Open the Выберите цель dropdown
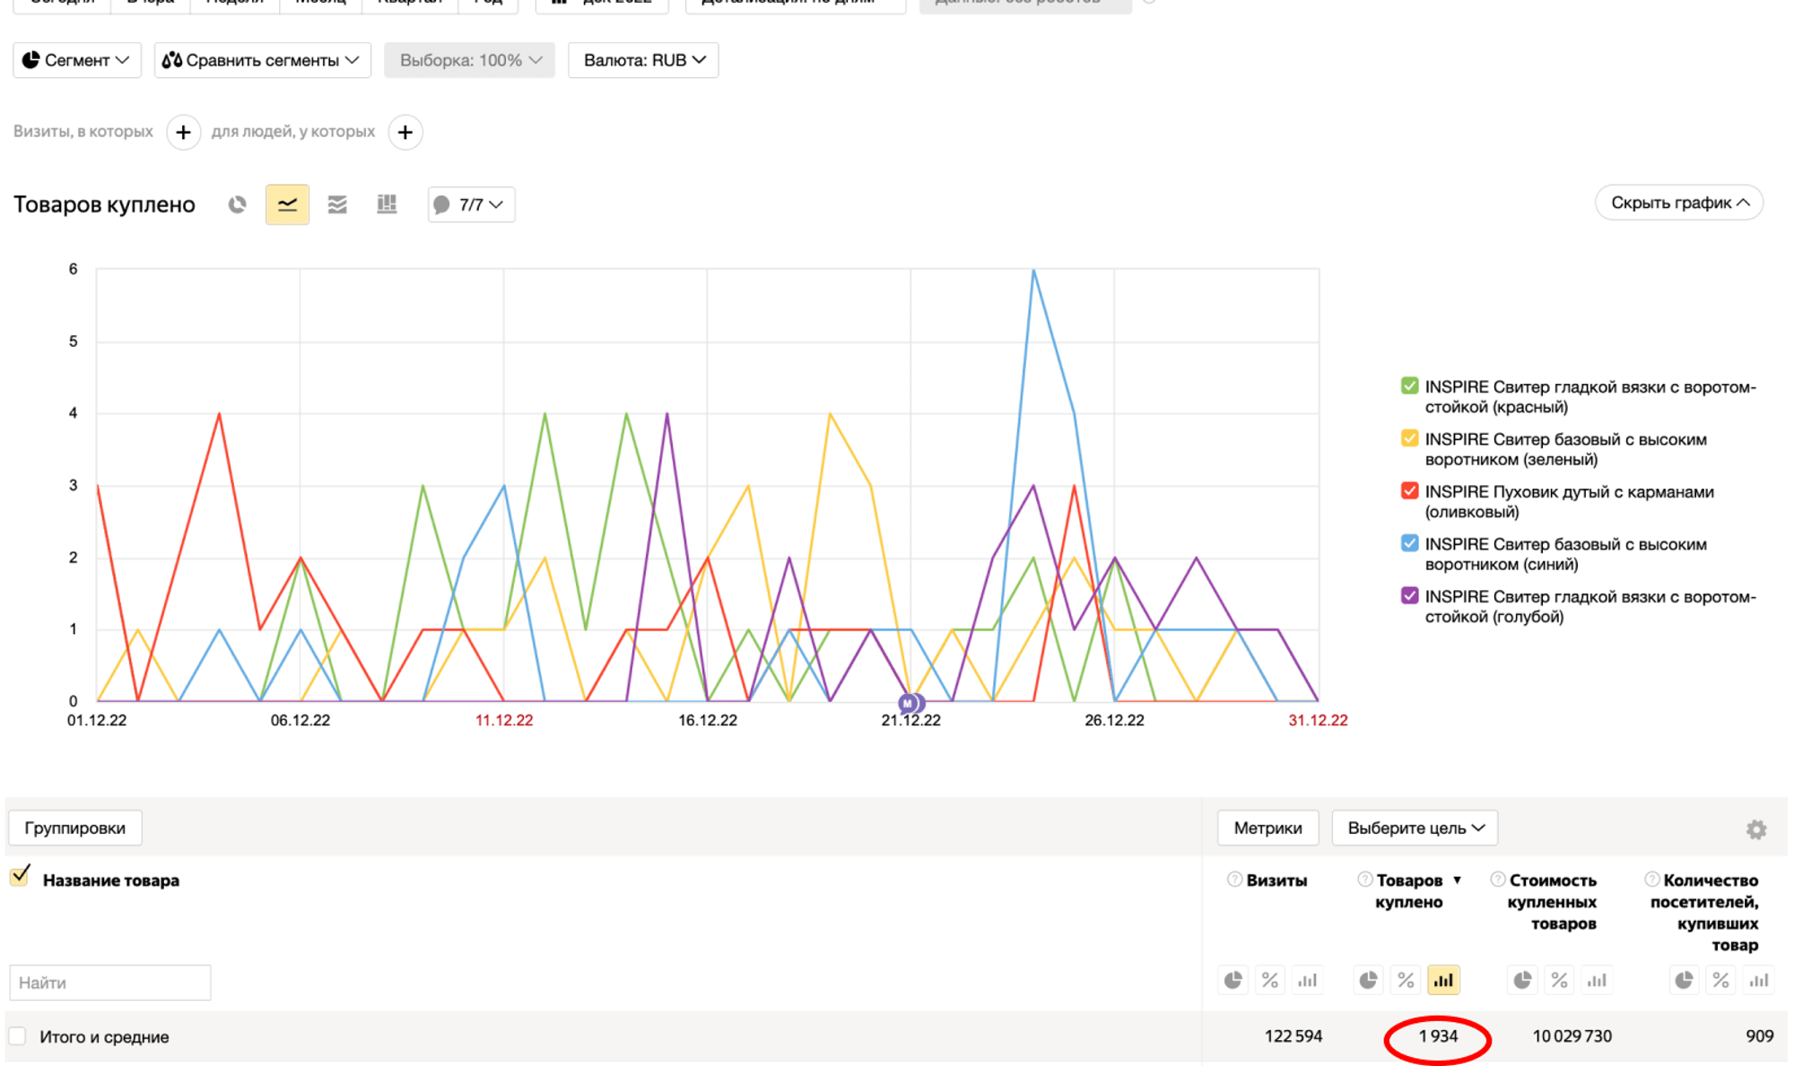 click(x=1415, y=828)
